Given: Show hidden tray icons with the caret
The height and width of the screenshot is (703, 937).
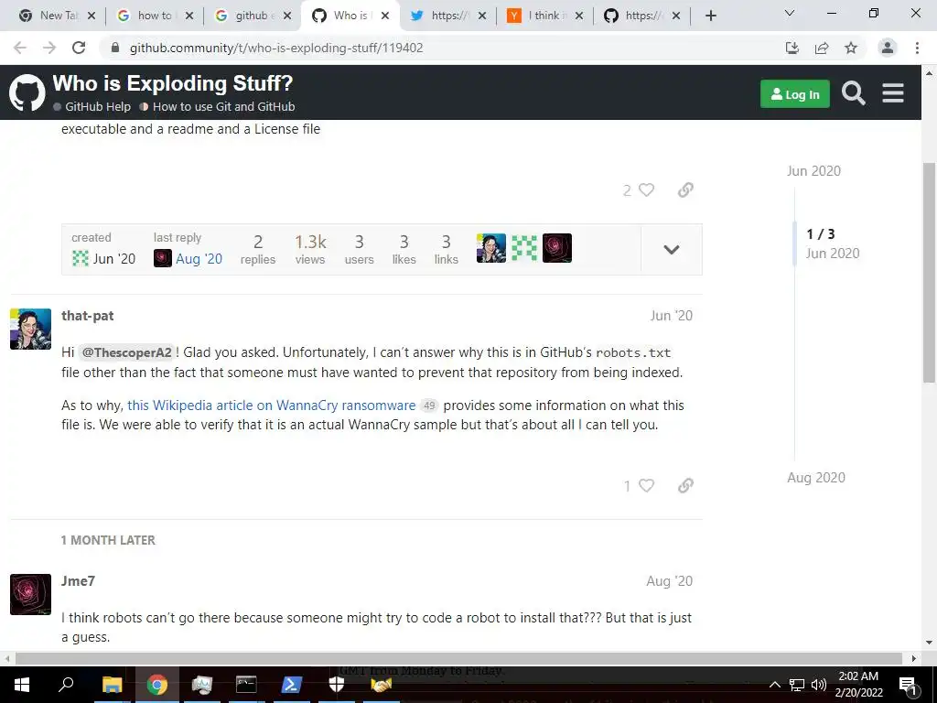Looking at the screenshot, I should click(774, 685).
